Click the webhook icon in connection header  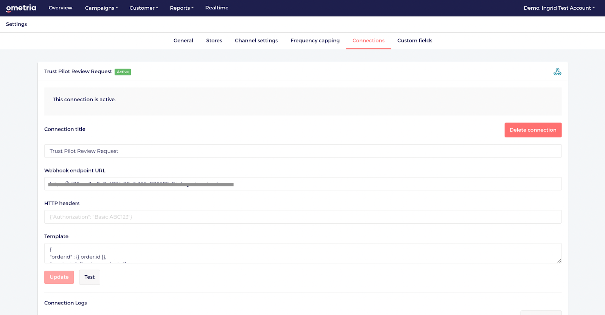(x=557, y=72)
